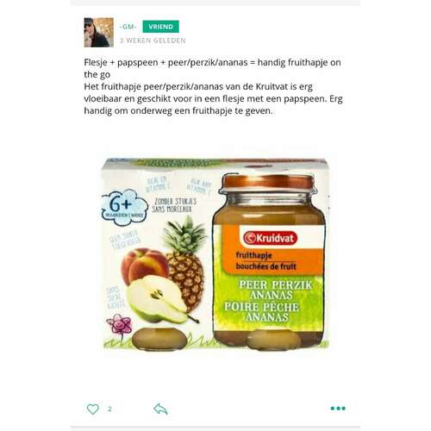Viewport: 431px width, 431px height.
Task: Open the -GM- user profile photo
Action: pos(99,33)
